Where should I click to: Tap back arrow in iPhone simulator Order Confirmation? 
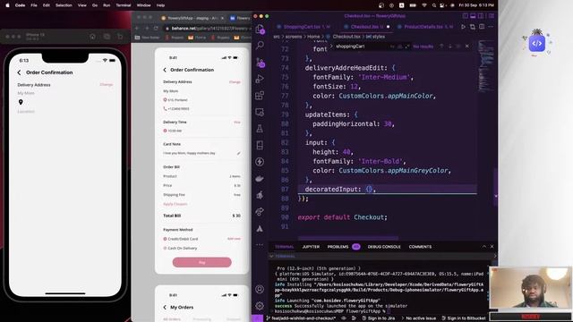coord(19,72)
